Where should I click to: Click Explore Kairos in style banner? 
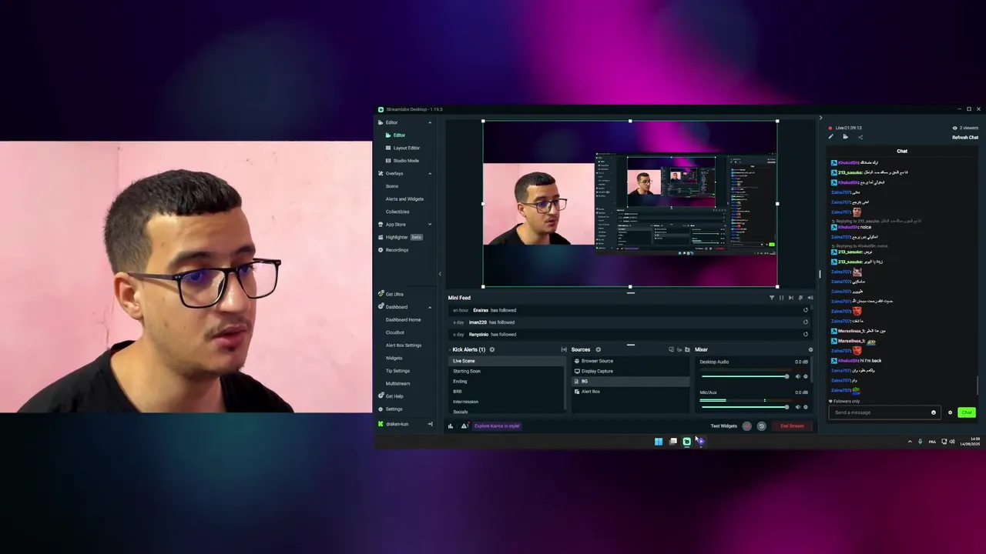[497, 426]
